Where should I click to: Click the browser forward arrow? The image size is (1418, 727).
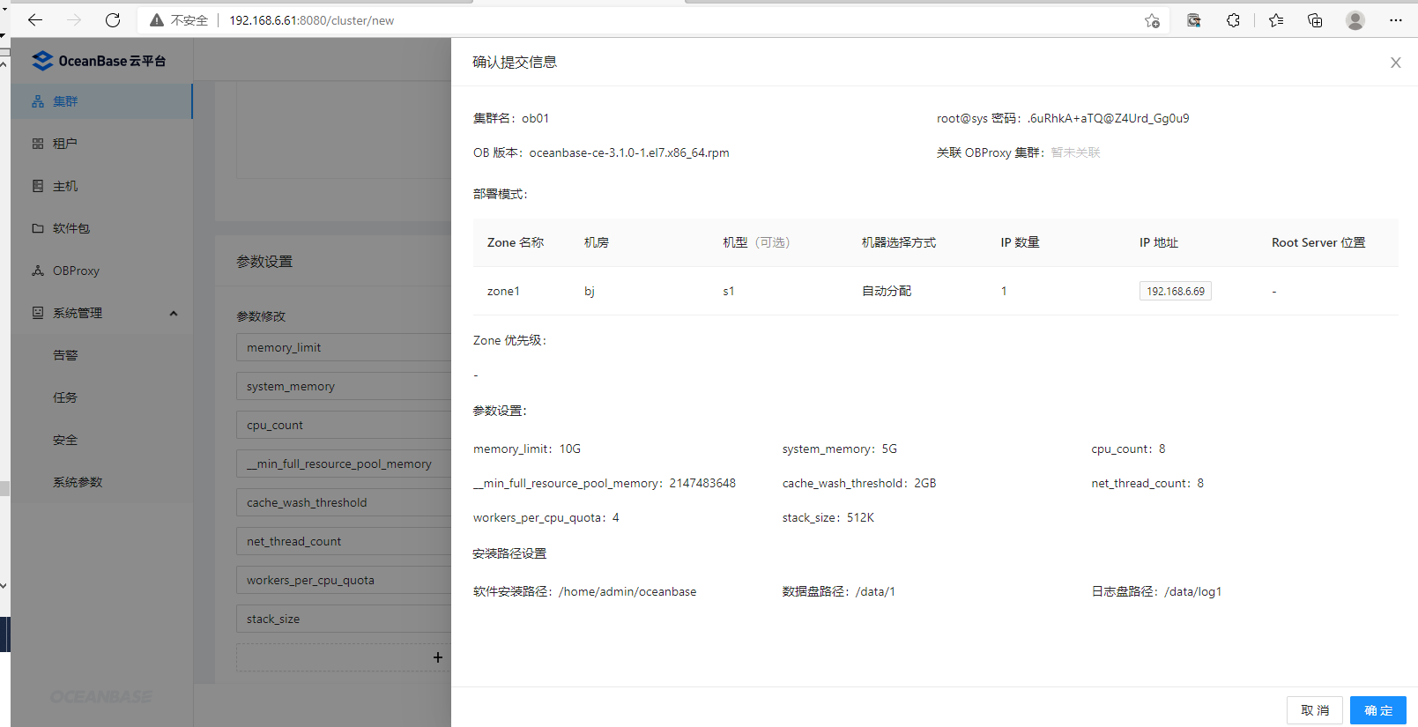pyautogui.click(x=74, y=20)
